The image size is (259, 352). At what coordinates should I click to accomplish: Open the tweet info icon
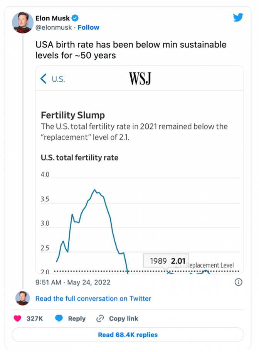(x=239, y=282)
